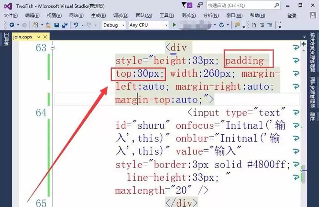This screenshot has height=207, width=319.
Task: Click the Navigate Backward arrow icon
Action: tap(12, 25)
